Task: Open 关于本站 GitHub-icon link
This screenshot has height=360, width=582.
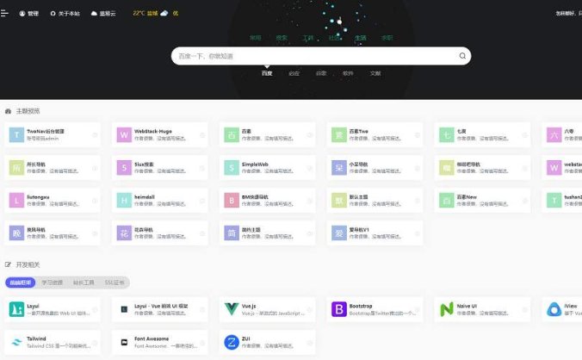Action: click(x=65, y=14)
